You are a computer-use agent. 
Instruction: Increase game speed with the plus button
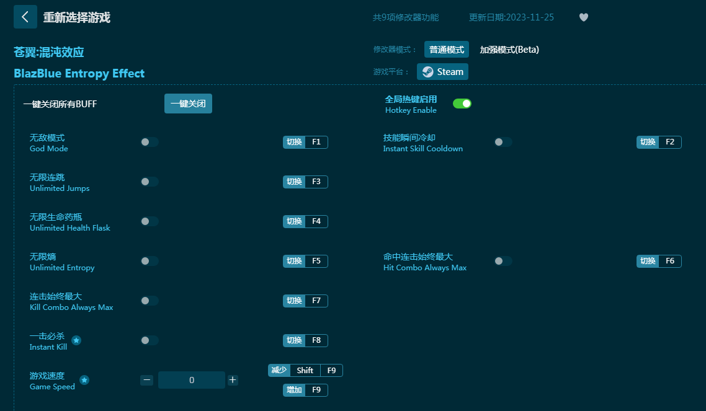(233, 380)
